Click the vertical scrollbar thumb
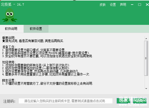Screen dimensions: 149x108 click(x=146, y=58)
